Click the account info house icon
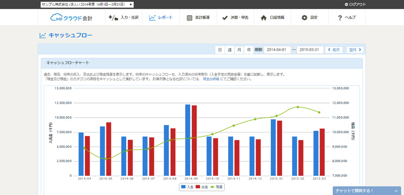Screen dimensions: 404x195 263,18
